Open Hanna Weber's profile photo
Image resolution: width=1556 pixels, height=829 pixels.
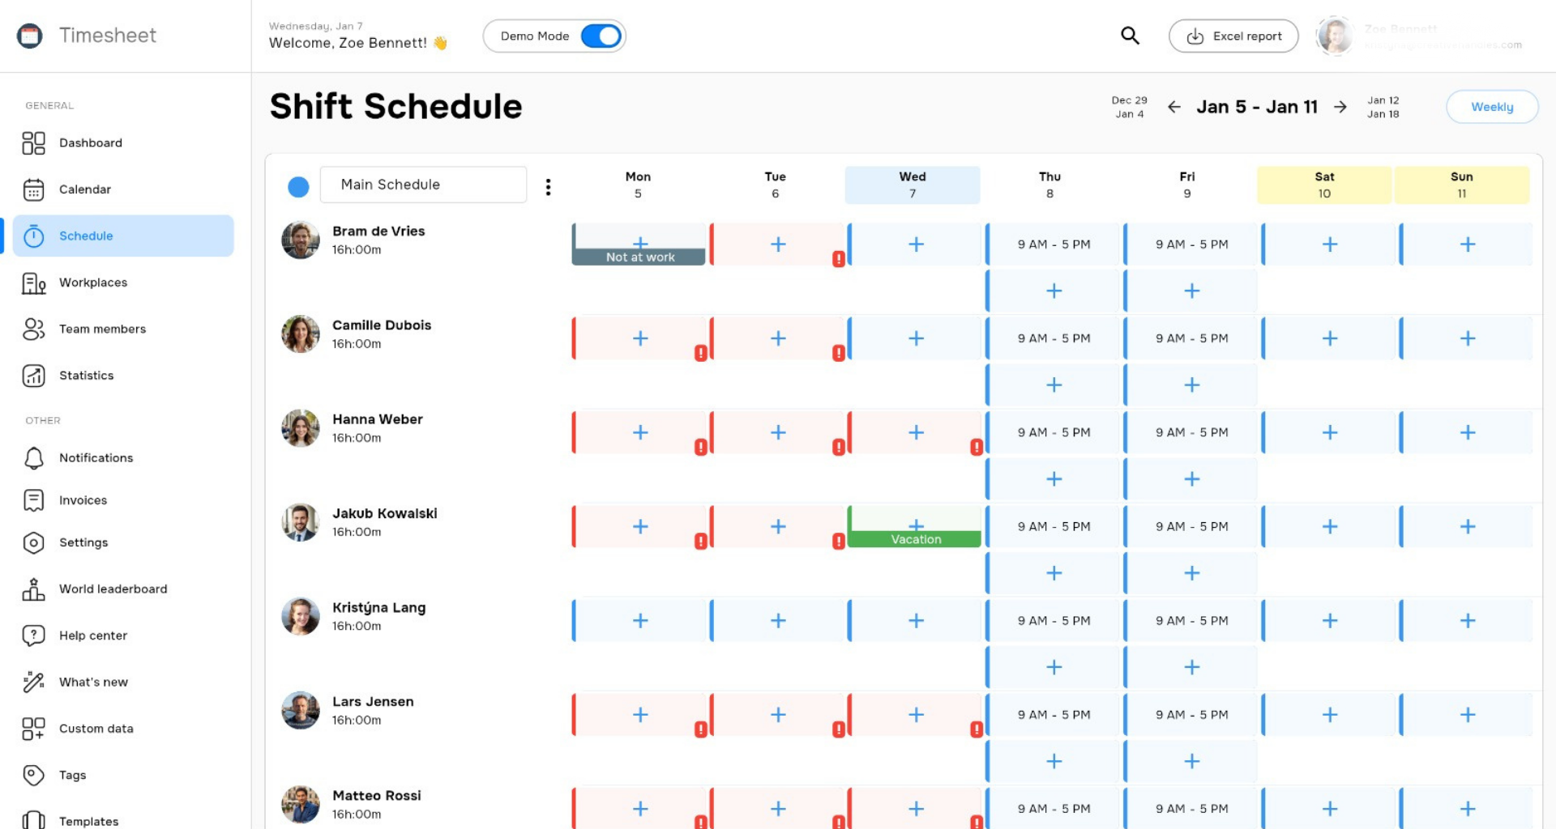301,428
